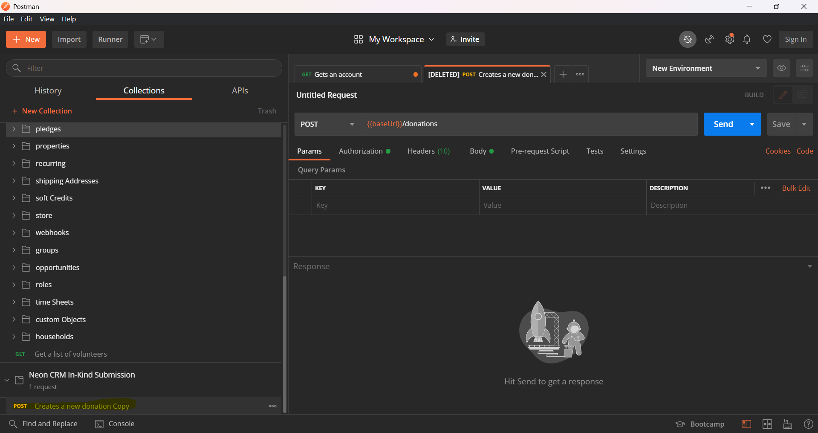Open the Pre-request Script tab
The height and width of the screenshot is (433, 818).
pos(540,151)
